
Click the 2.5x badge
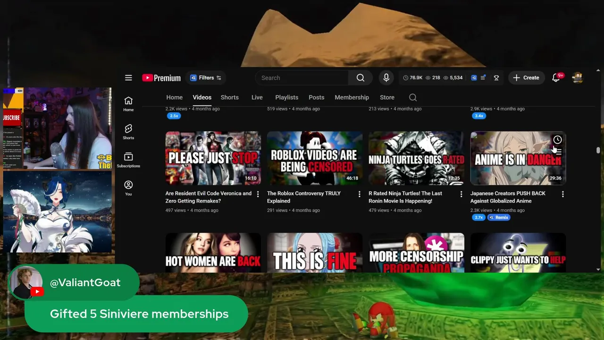174,116
